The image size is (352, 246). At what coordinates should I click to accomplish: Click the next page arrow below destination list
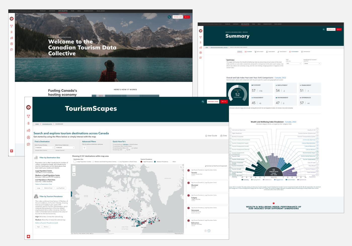209,231
